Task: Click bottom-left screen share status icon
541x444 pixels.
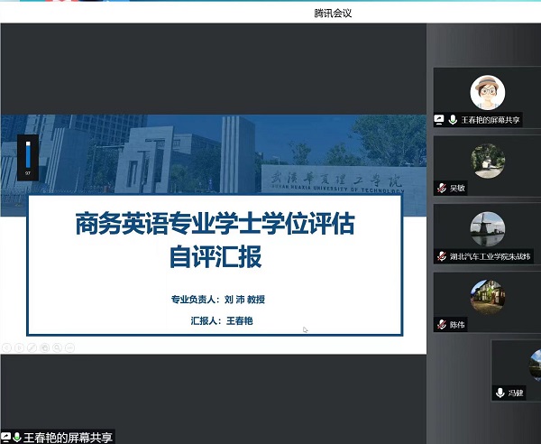Action: pyautogui.click(x=6, y=438)
